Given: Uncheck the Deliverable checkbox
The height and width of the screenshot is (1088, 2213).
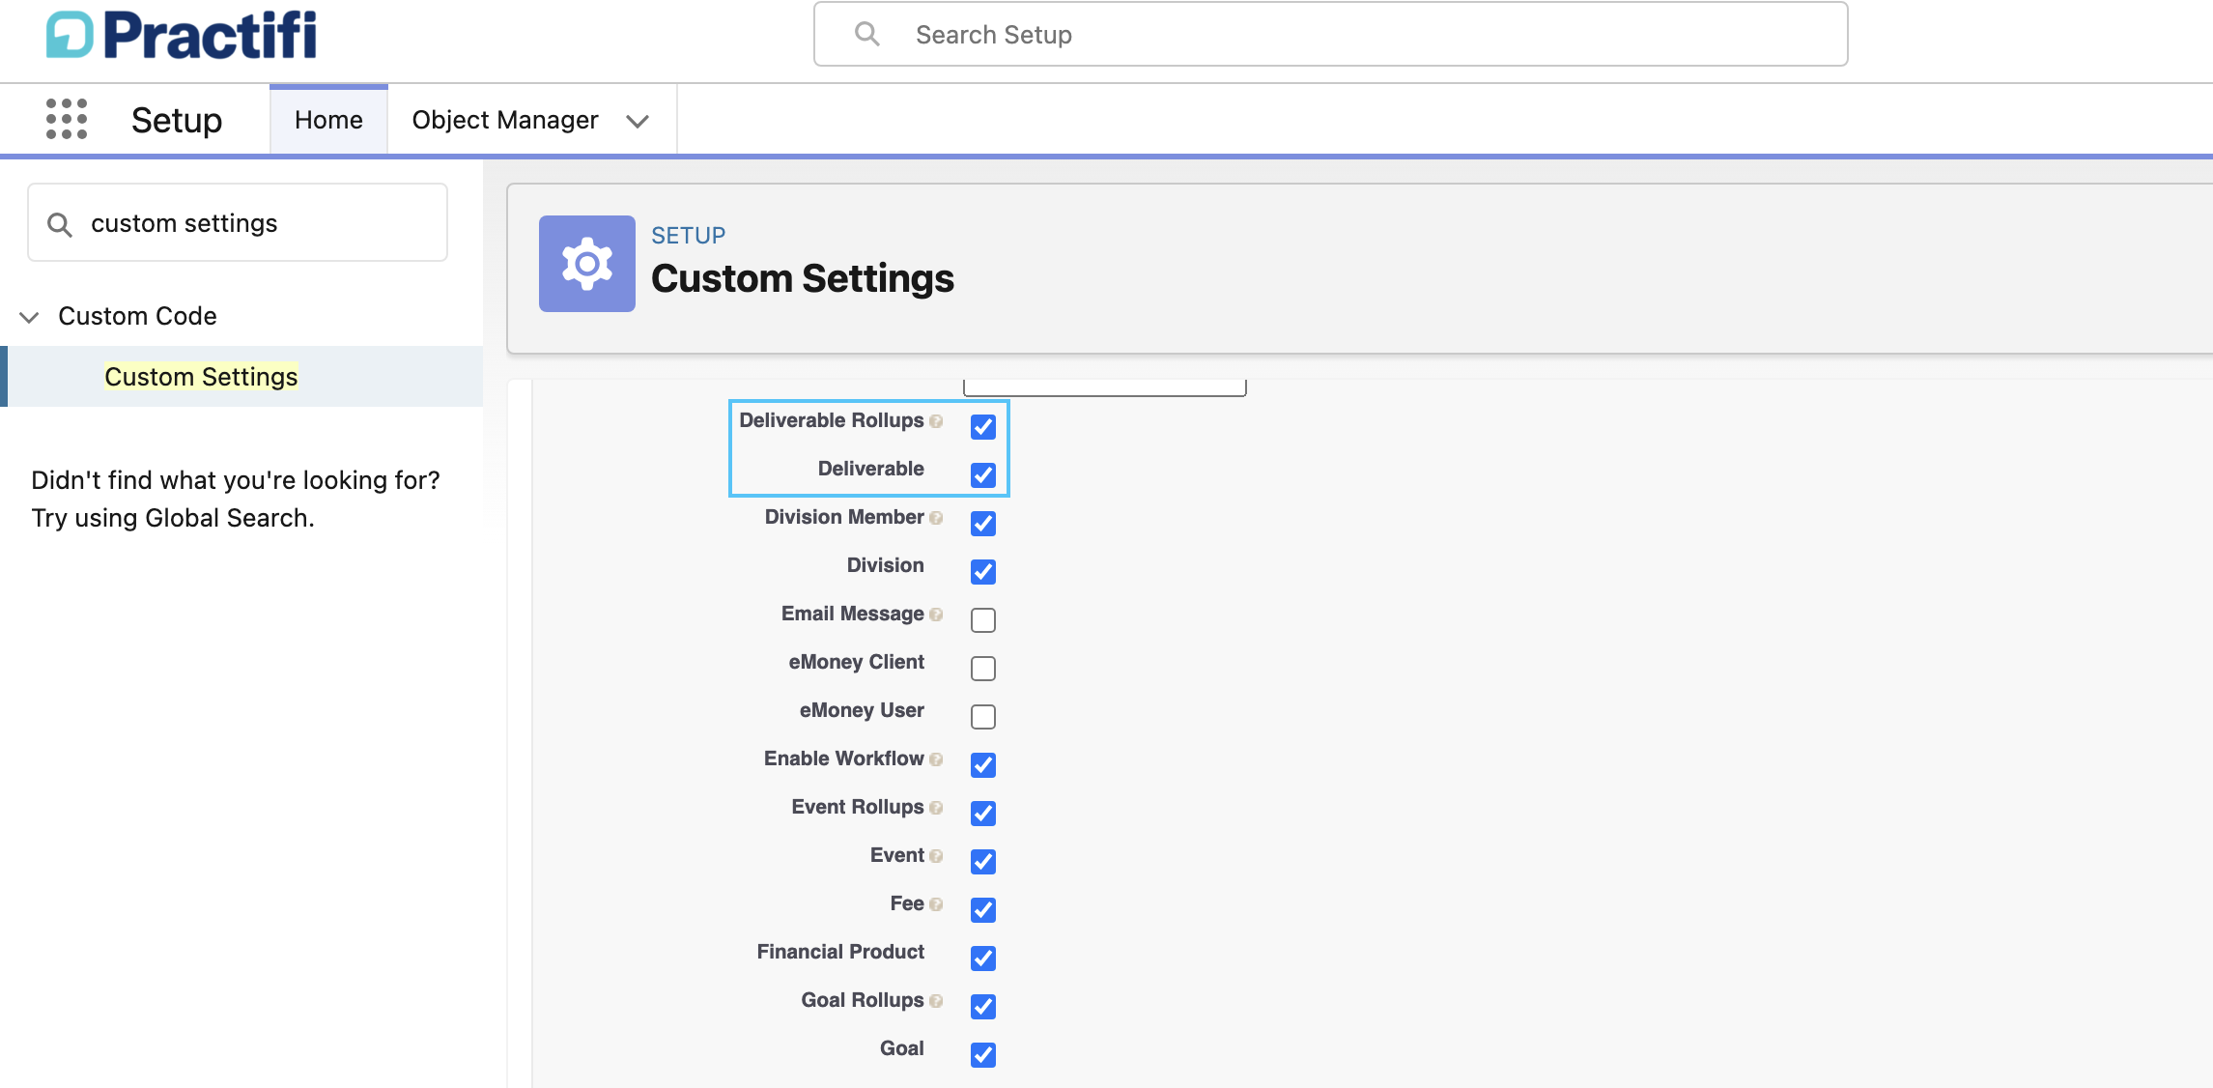Looking at the screenshot, I should 983,474.
